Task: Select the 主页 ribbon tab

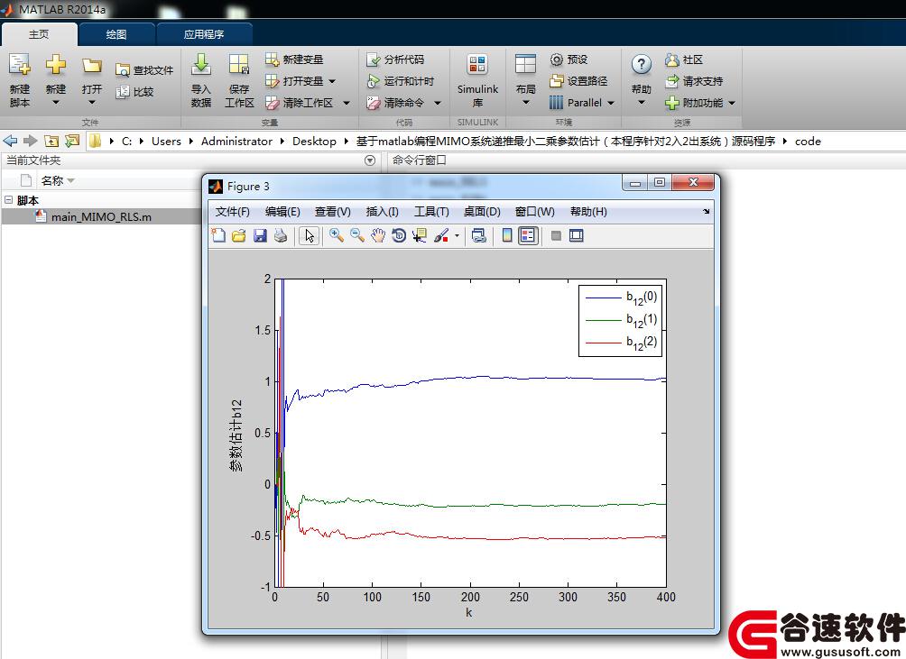Action: click(x=39, y=34)
